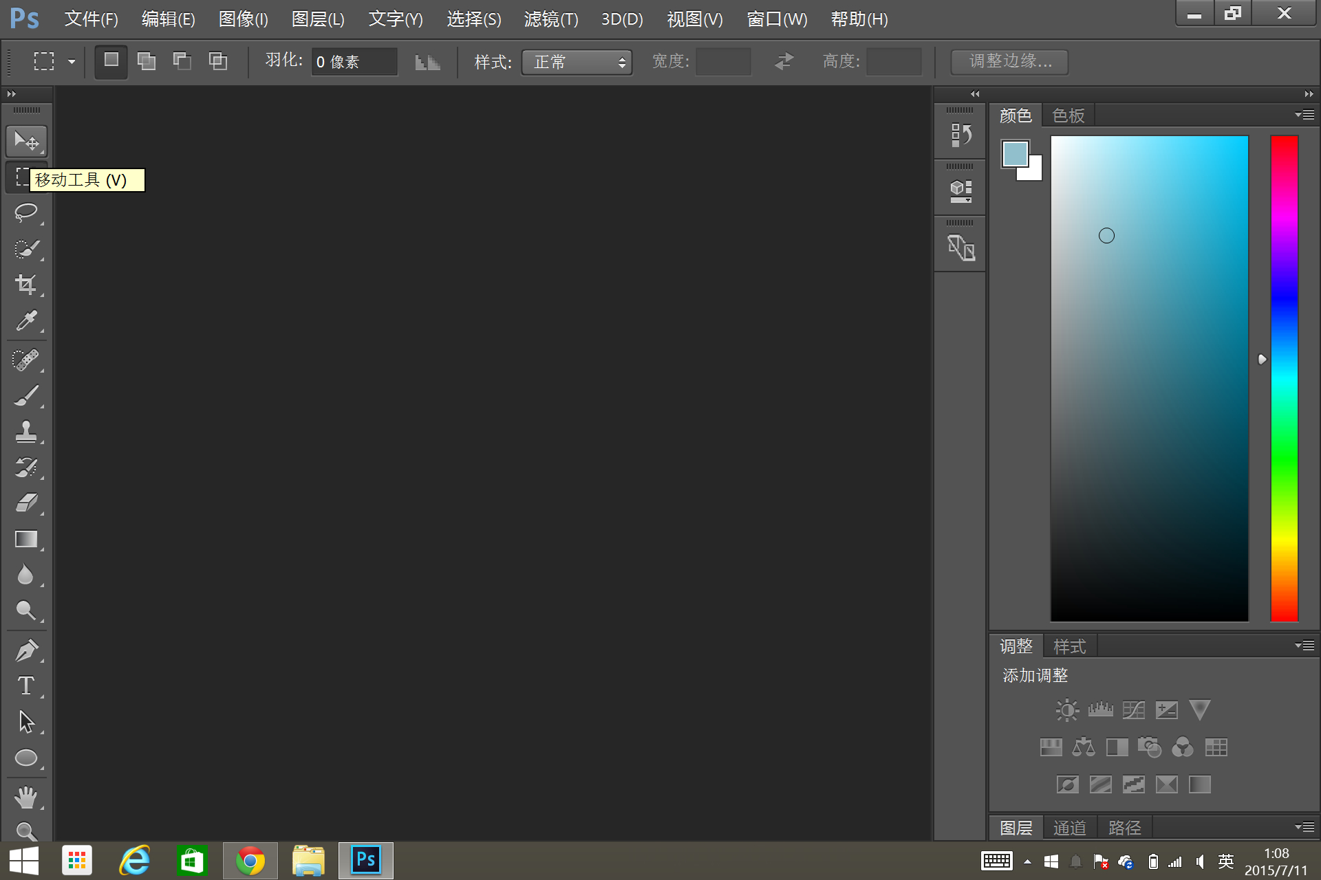Viewport: 1321px width, 880px height.
Task: Switch to the 通道 tab
Action: tap(1069, 828)
